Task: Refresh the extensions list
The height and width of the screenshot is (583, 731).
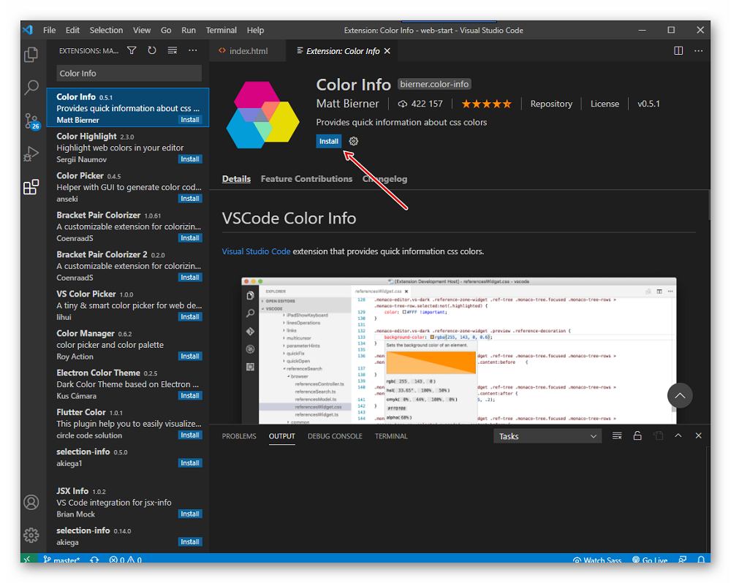Action: pos(152,50)
